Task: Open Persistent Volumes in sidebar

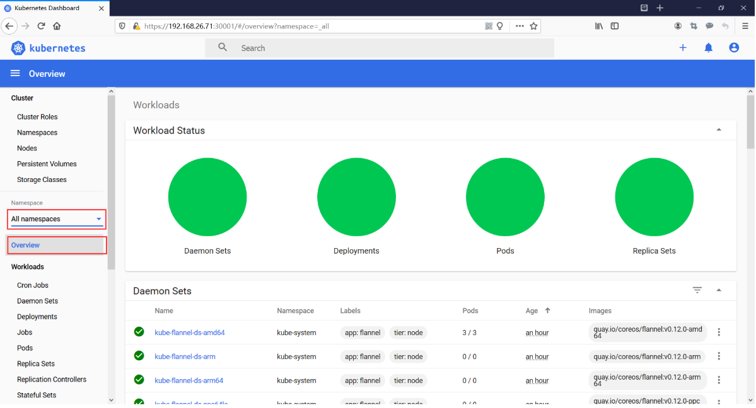Action: coord(47,164)
